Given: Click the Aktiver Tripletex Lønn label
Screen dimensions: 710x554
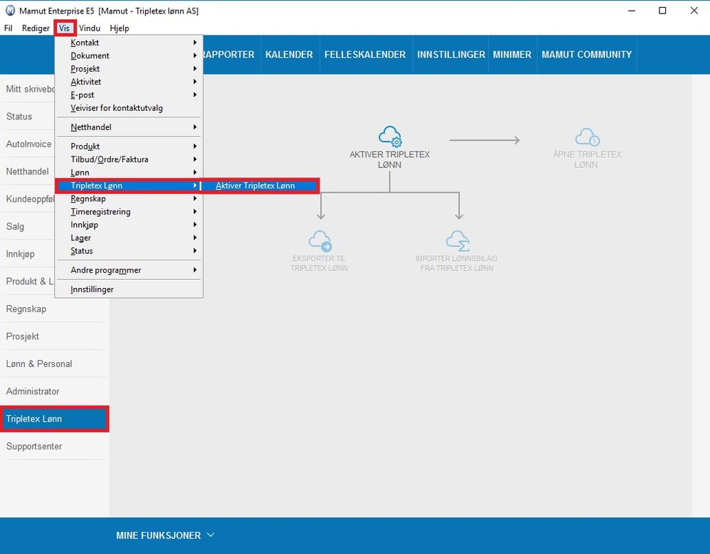Looking at the screenshot, I should tap(389, 159).
